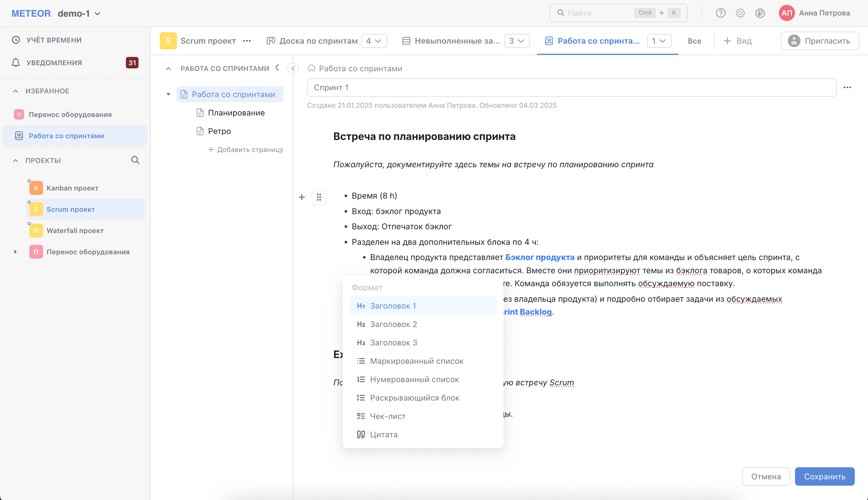
Task: Collapse Работа со спринтами tree node
Action: tap(168, 94)
